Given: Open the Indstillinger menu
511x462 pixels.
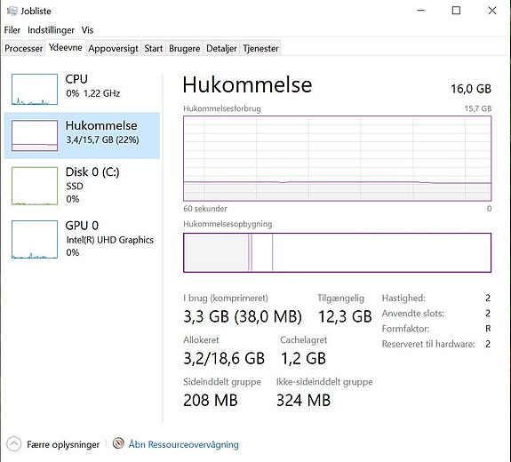Looking at the screenshot, I should (x=51, y=30).
